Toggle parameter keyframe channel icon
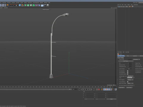The width and height of the screenshot is (143, 107). pos(111,89)
